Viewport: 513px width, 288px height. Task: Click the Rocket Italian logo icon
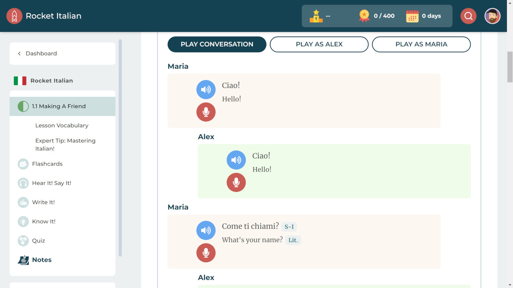tap(14, 16)
